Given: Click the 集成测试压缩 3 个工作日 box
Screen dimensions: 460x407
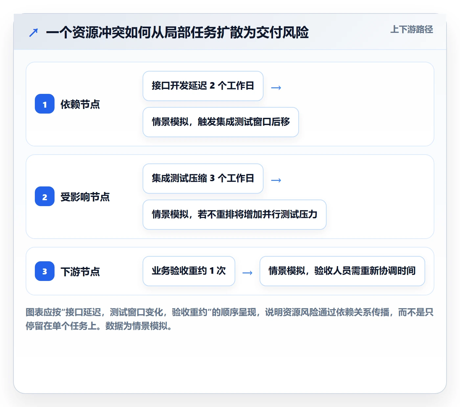Looking at the screenshot, I should [203, 179].
